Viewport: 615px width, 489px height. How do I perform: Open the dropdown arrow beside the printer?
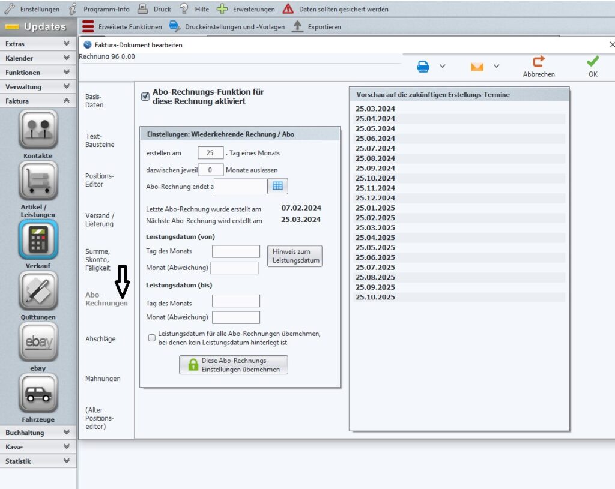pos(443,66)
